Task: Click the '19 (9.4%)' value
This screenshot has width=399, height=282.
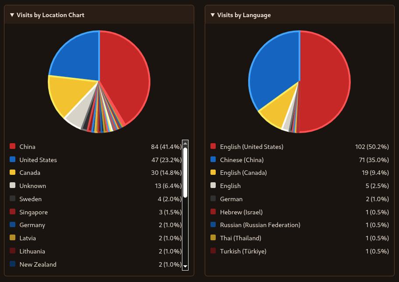Action: tap(375, 173)
